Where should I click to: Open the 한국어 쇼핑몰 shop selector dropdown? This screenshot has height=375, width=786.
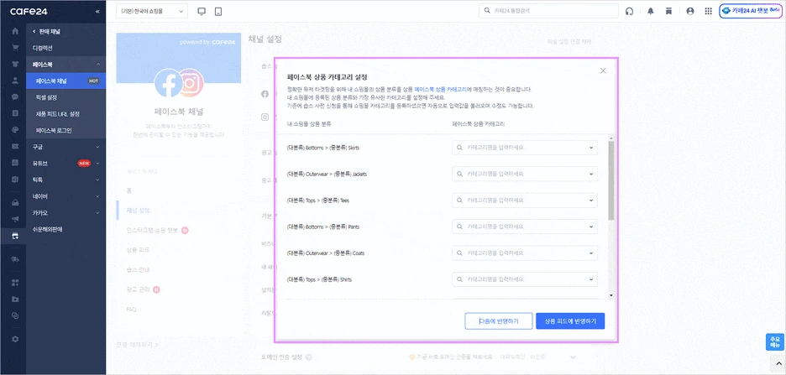pos(152,11)
